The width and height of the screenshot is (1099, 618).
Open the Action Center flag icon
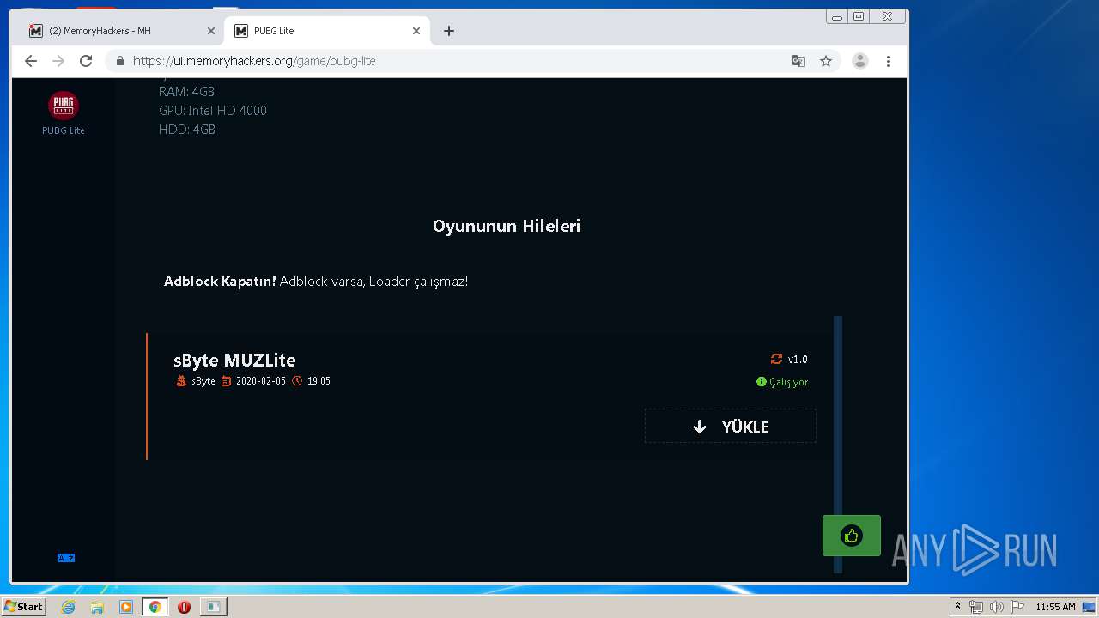[1017, 607]
